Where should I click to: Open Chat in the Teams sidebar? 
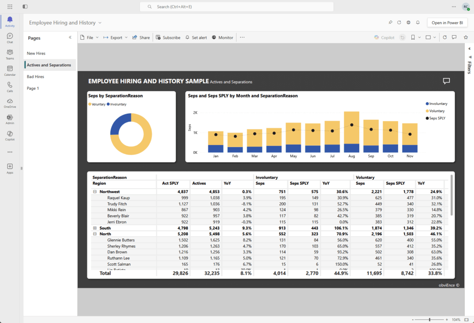[10, 38]
